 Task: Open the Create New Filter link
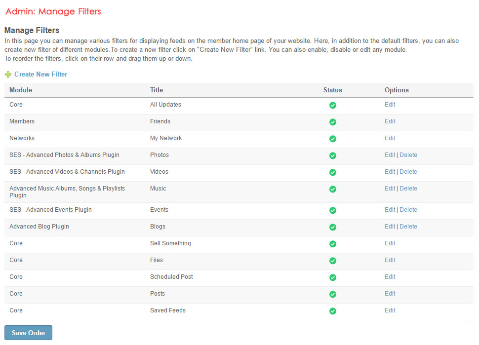pos(40,75)
